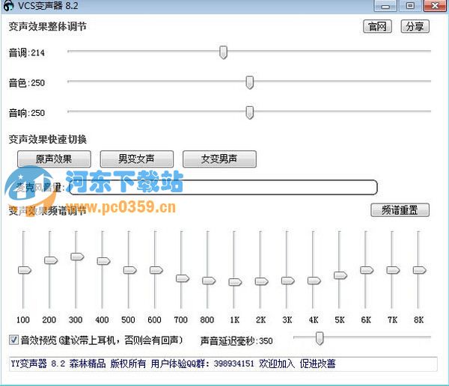This screenshot has width=449, height=386.
Task: Reset spectrum with 频谱重置 button
Action: click(x=400, y=210)
